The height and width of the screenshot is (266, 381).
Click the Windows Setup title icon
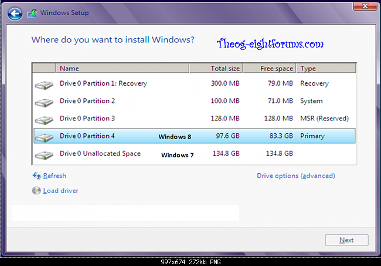click(x=32, y=13)
